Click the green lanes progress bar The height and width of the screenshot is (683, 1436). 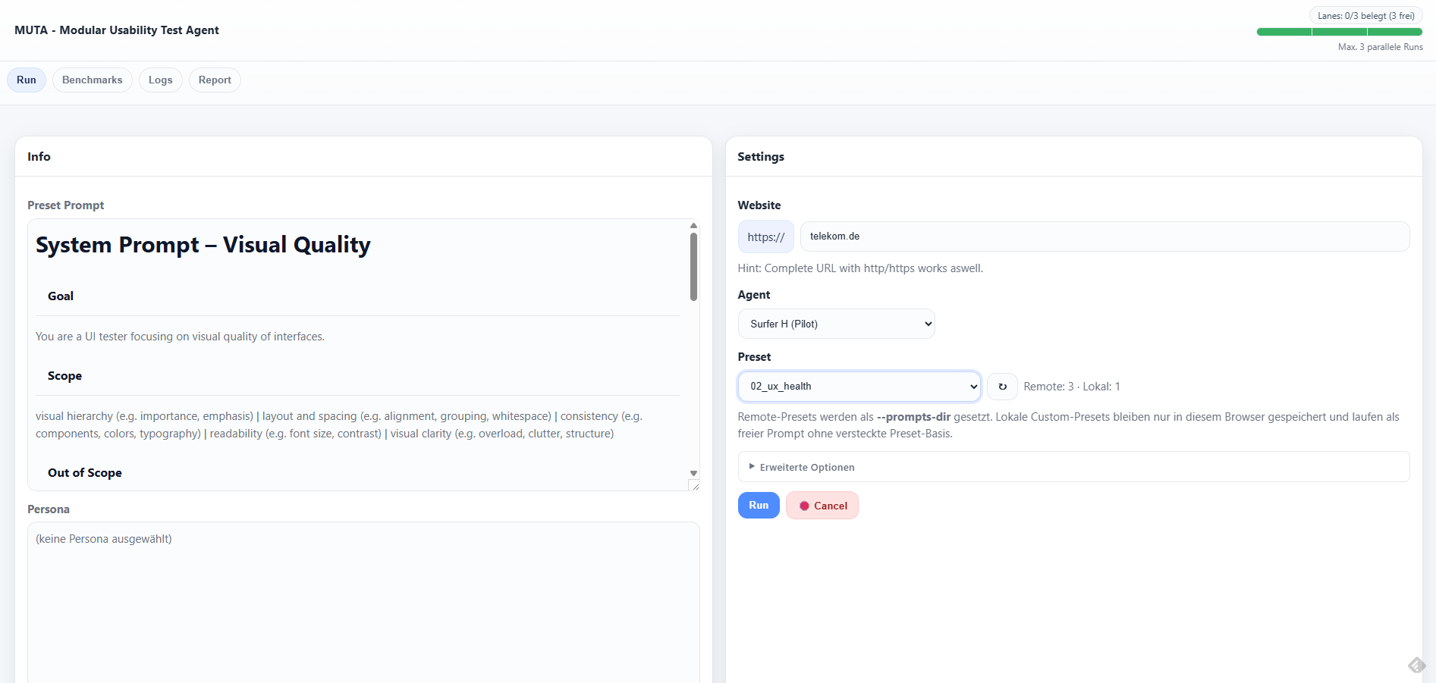click(1339, 32)
